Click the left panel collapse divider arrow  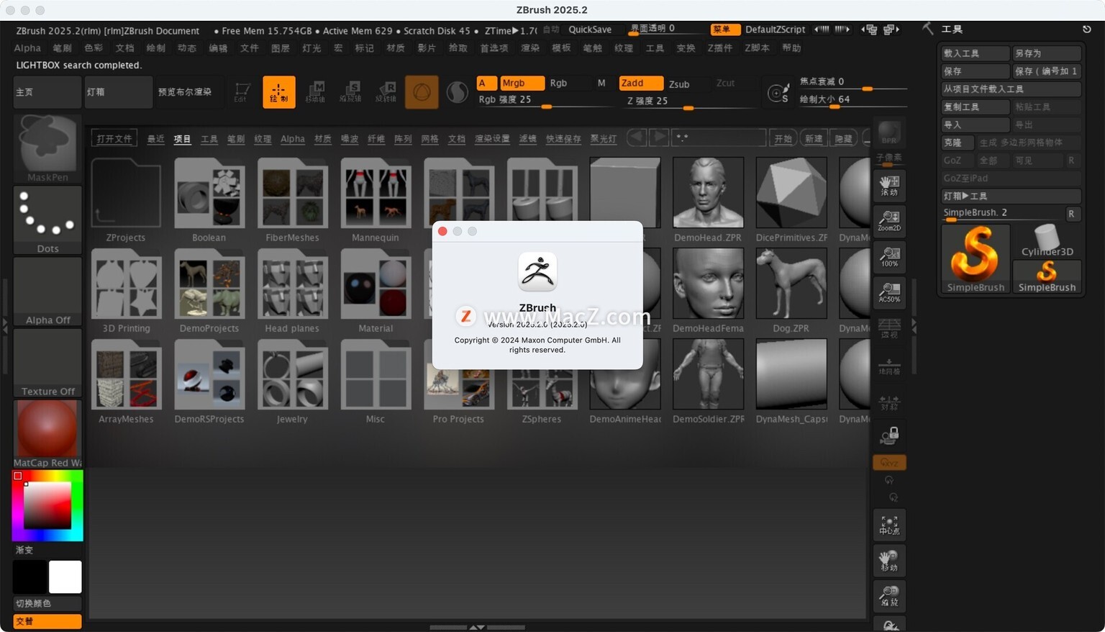pos(5,326)
